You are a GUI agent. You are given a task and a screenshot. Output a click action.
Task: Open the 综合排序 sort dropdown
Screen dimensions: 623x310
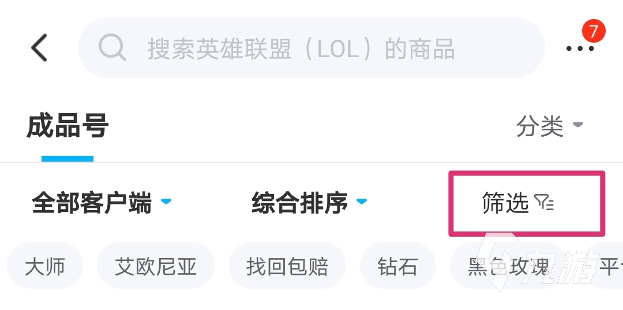[x=300, y=203]
